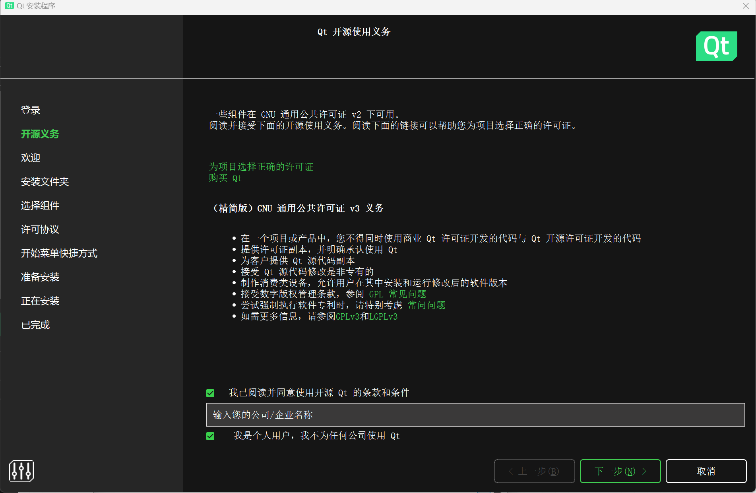Select the 登录 step in sidebar
The height and width of the screenshot is (493, 756).
[31, 110]
